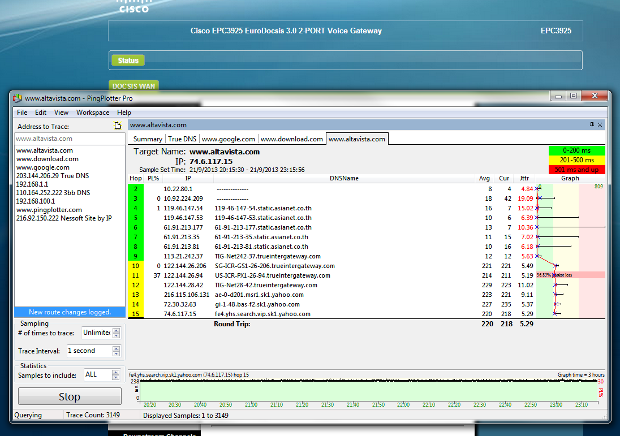Click the New route changes logged notice
The height and width of the screenshot is (436, 620).
point(70,312)
